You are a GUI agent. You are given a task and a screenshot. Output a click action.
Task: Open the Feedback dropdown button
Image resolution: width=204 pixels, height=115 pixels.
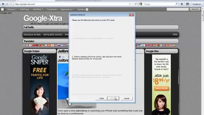tap(197, 4)
